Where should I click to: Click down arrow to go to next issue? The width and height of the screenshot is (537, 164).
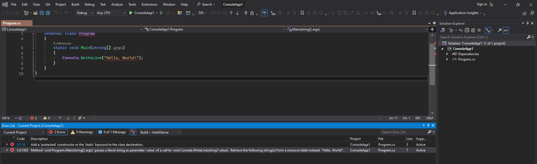(68, 118)
